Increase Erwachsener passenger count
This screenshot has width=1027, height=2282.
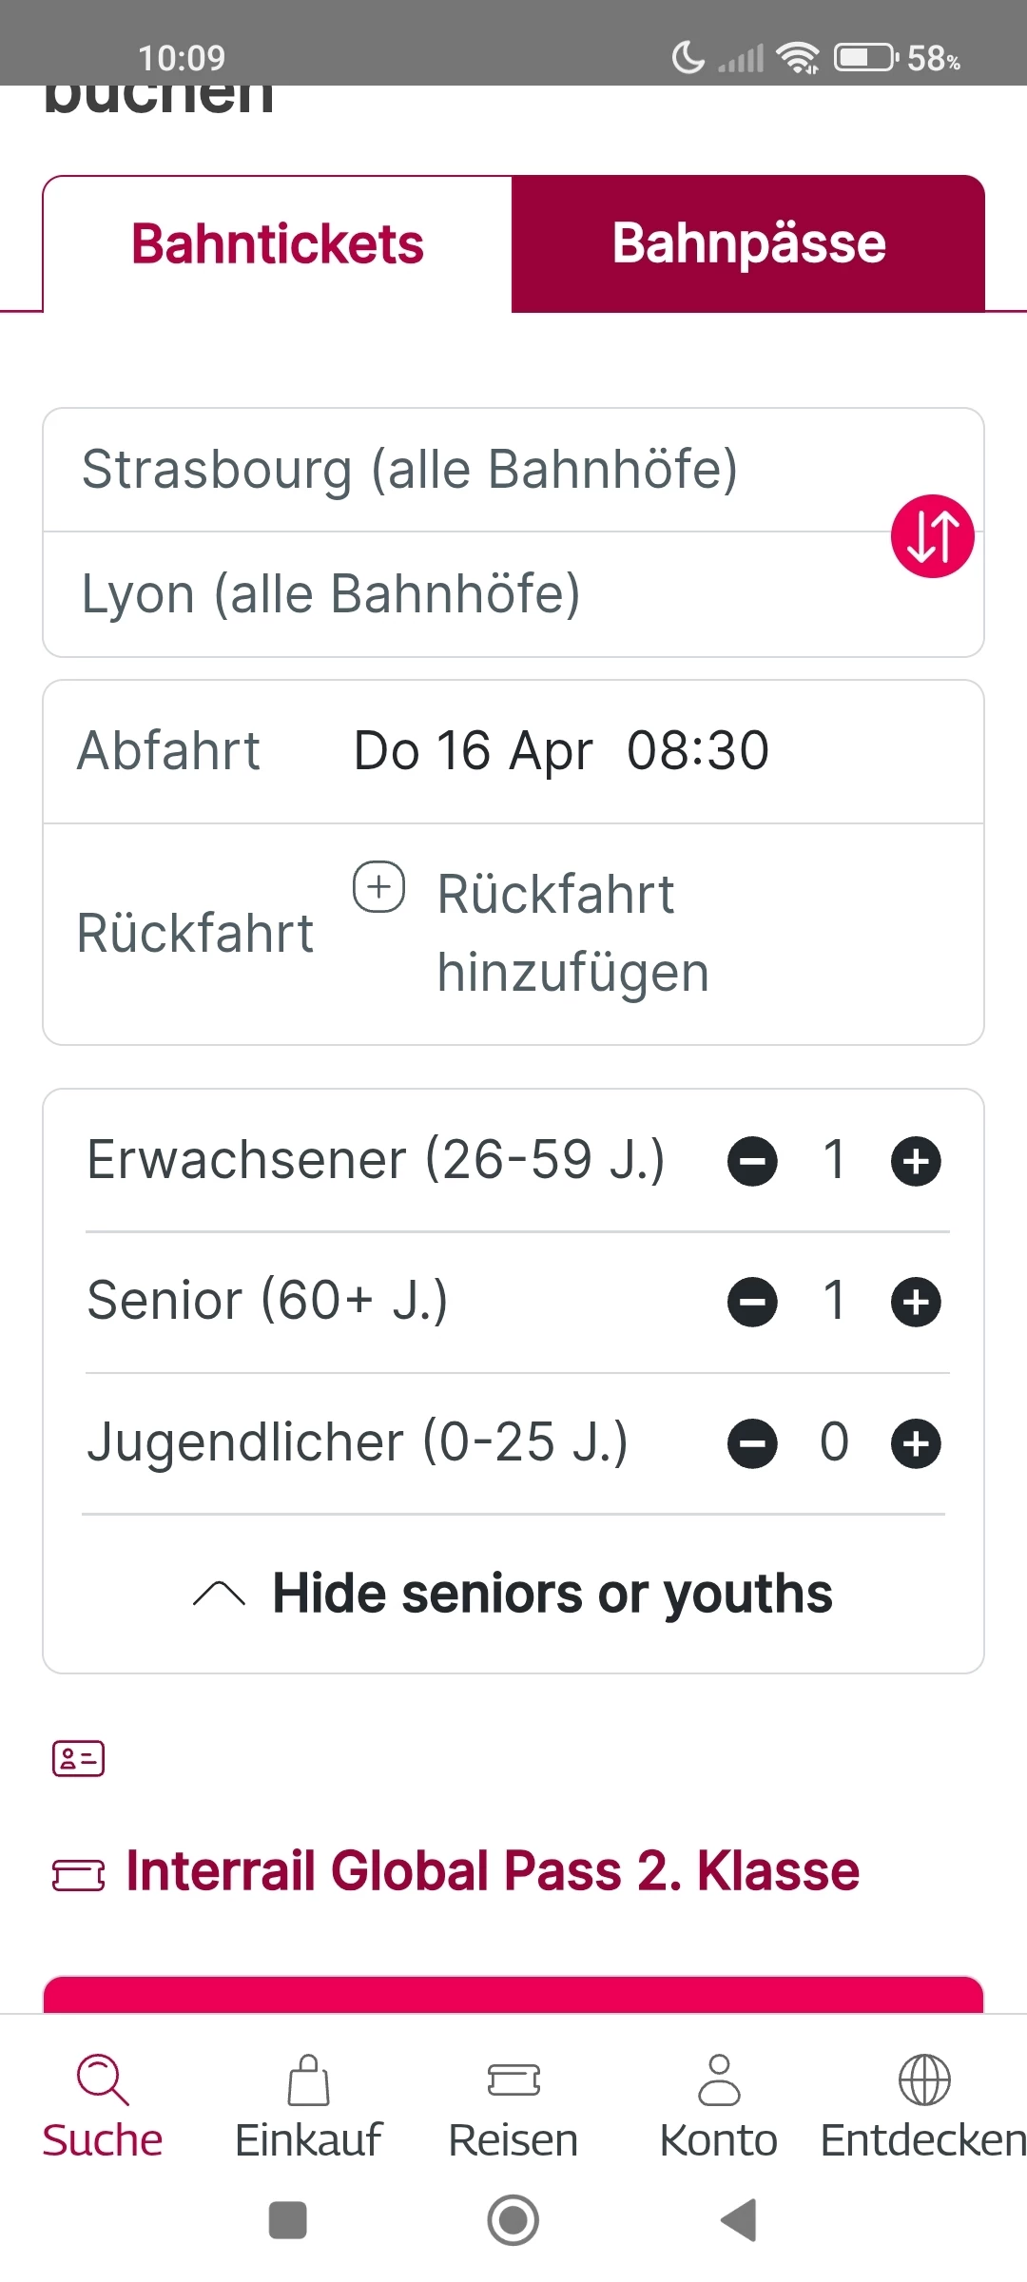point(916,1161)
